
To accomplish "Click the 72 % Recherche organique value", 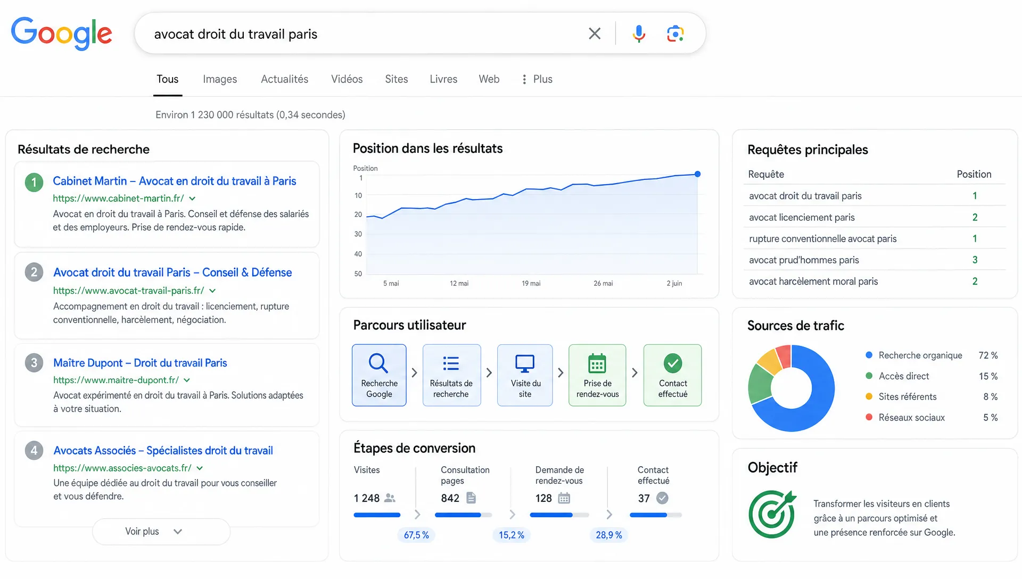I will 988,355.
